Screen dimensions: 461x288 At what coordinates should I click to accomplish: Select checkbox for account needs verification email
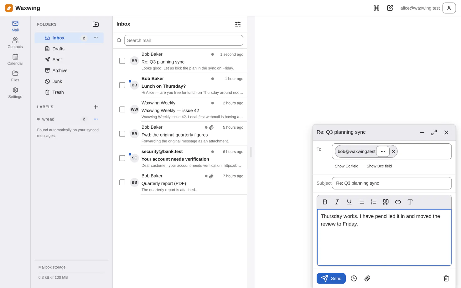click(x=122, y=158)
